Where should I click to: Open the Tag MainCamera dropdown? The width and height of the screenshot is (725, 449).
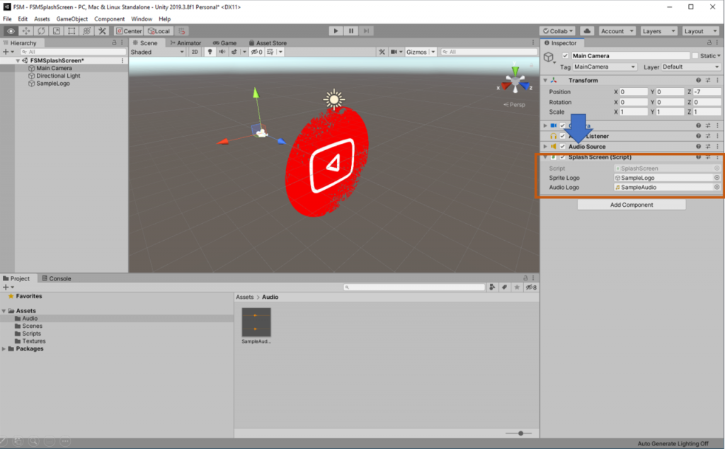click(x=605, y=67)
